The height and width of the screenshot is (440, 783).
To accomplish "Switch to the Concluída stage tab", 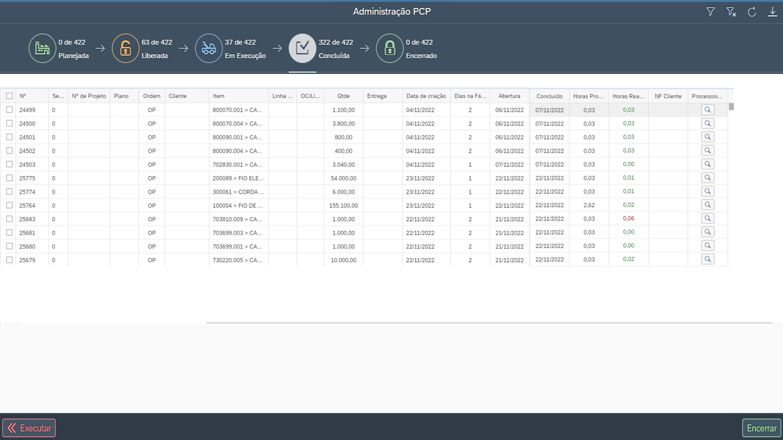I will (x=302, y=48).
